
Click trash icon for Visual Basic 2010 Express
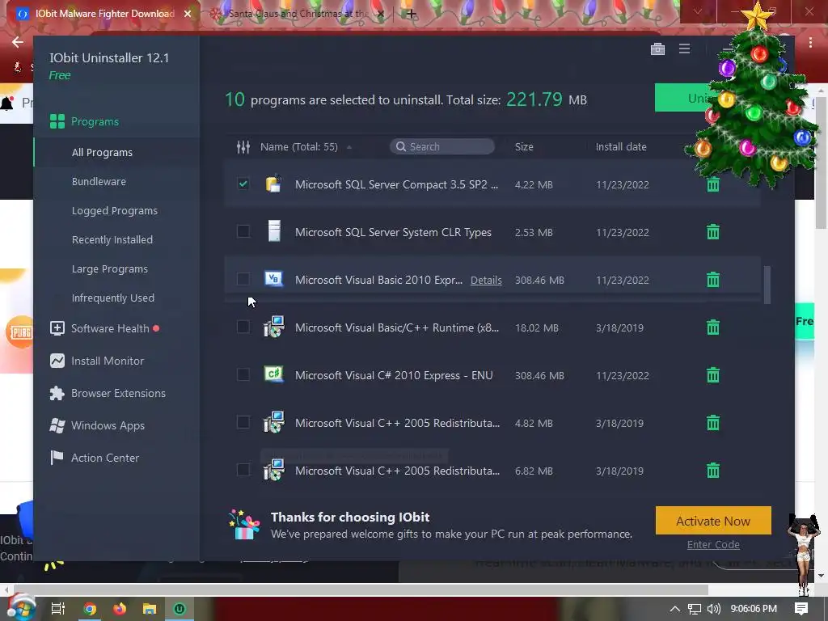[713, 279]
